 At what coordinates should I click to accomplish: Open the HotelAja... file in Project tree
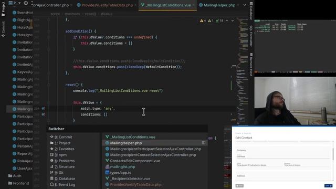pyautogui.click(x=23, y=27)
